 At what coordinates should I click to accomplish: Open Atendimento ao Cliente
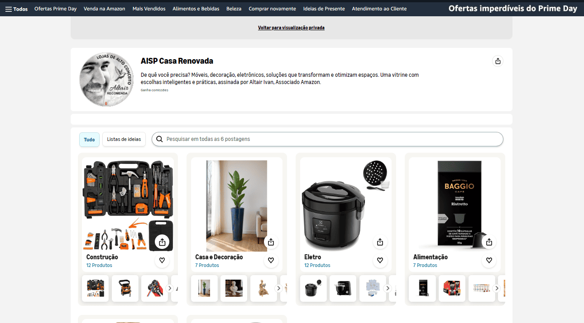pyautogui.click(x=379, y=9)
